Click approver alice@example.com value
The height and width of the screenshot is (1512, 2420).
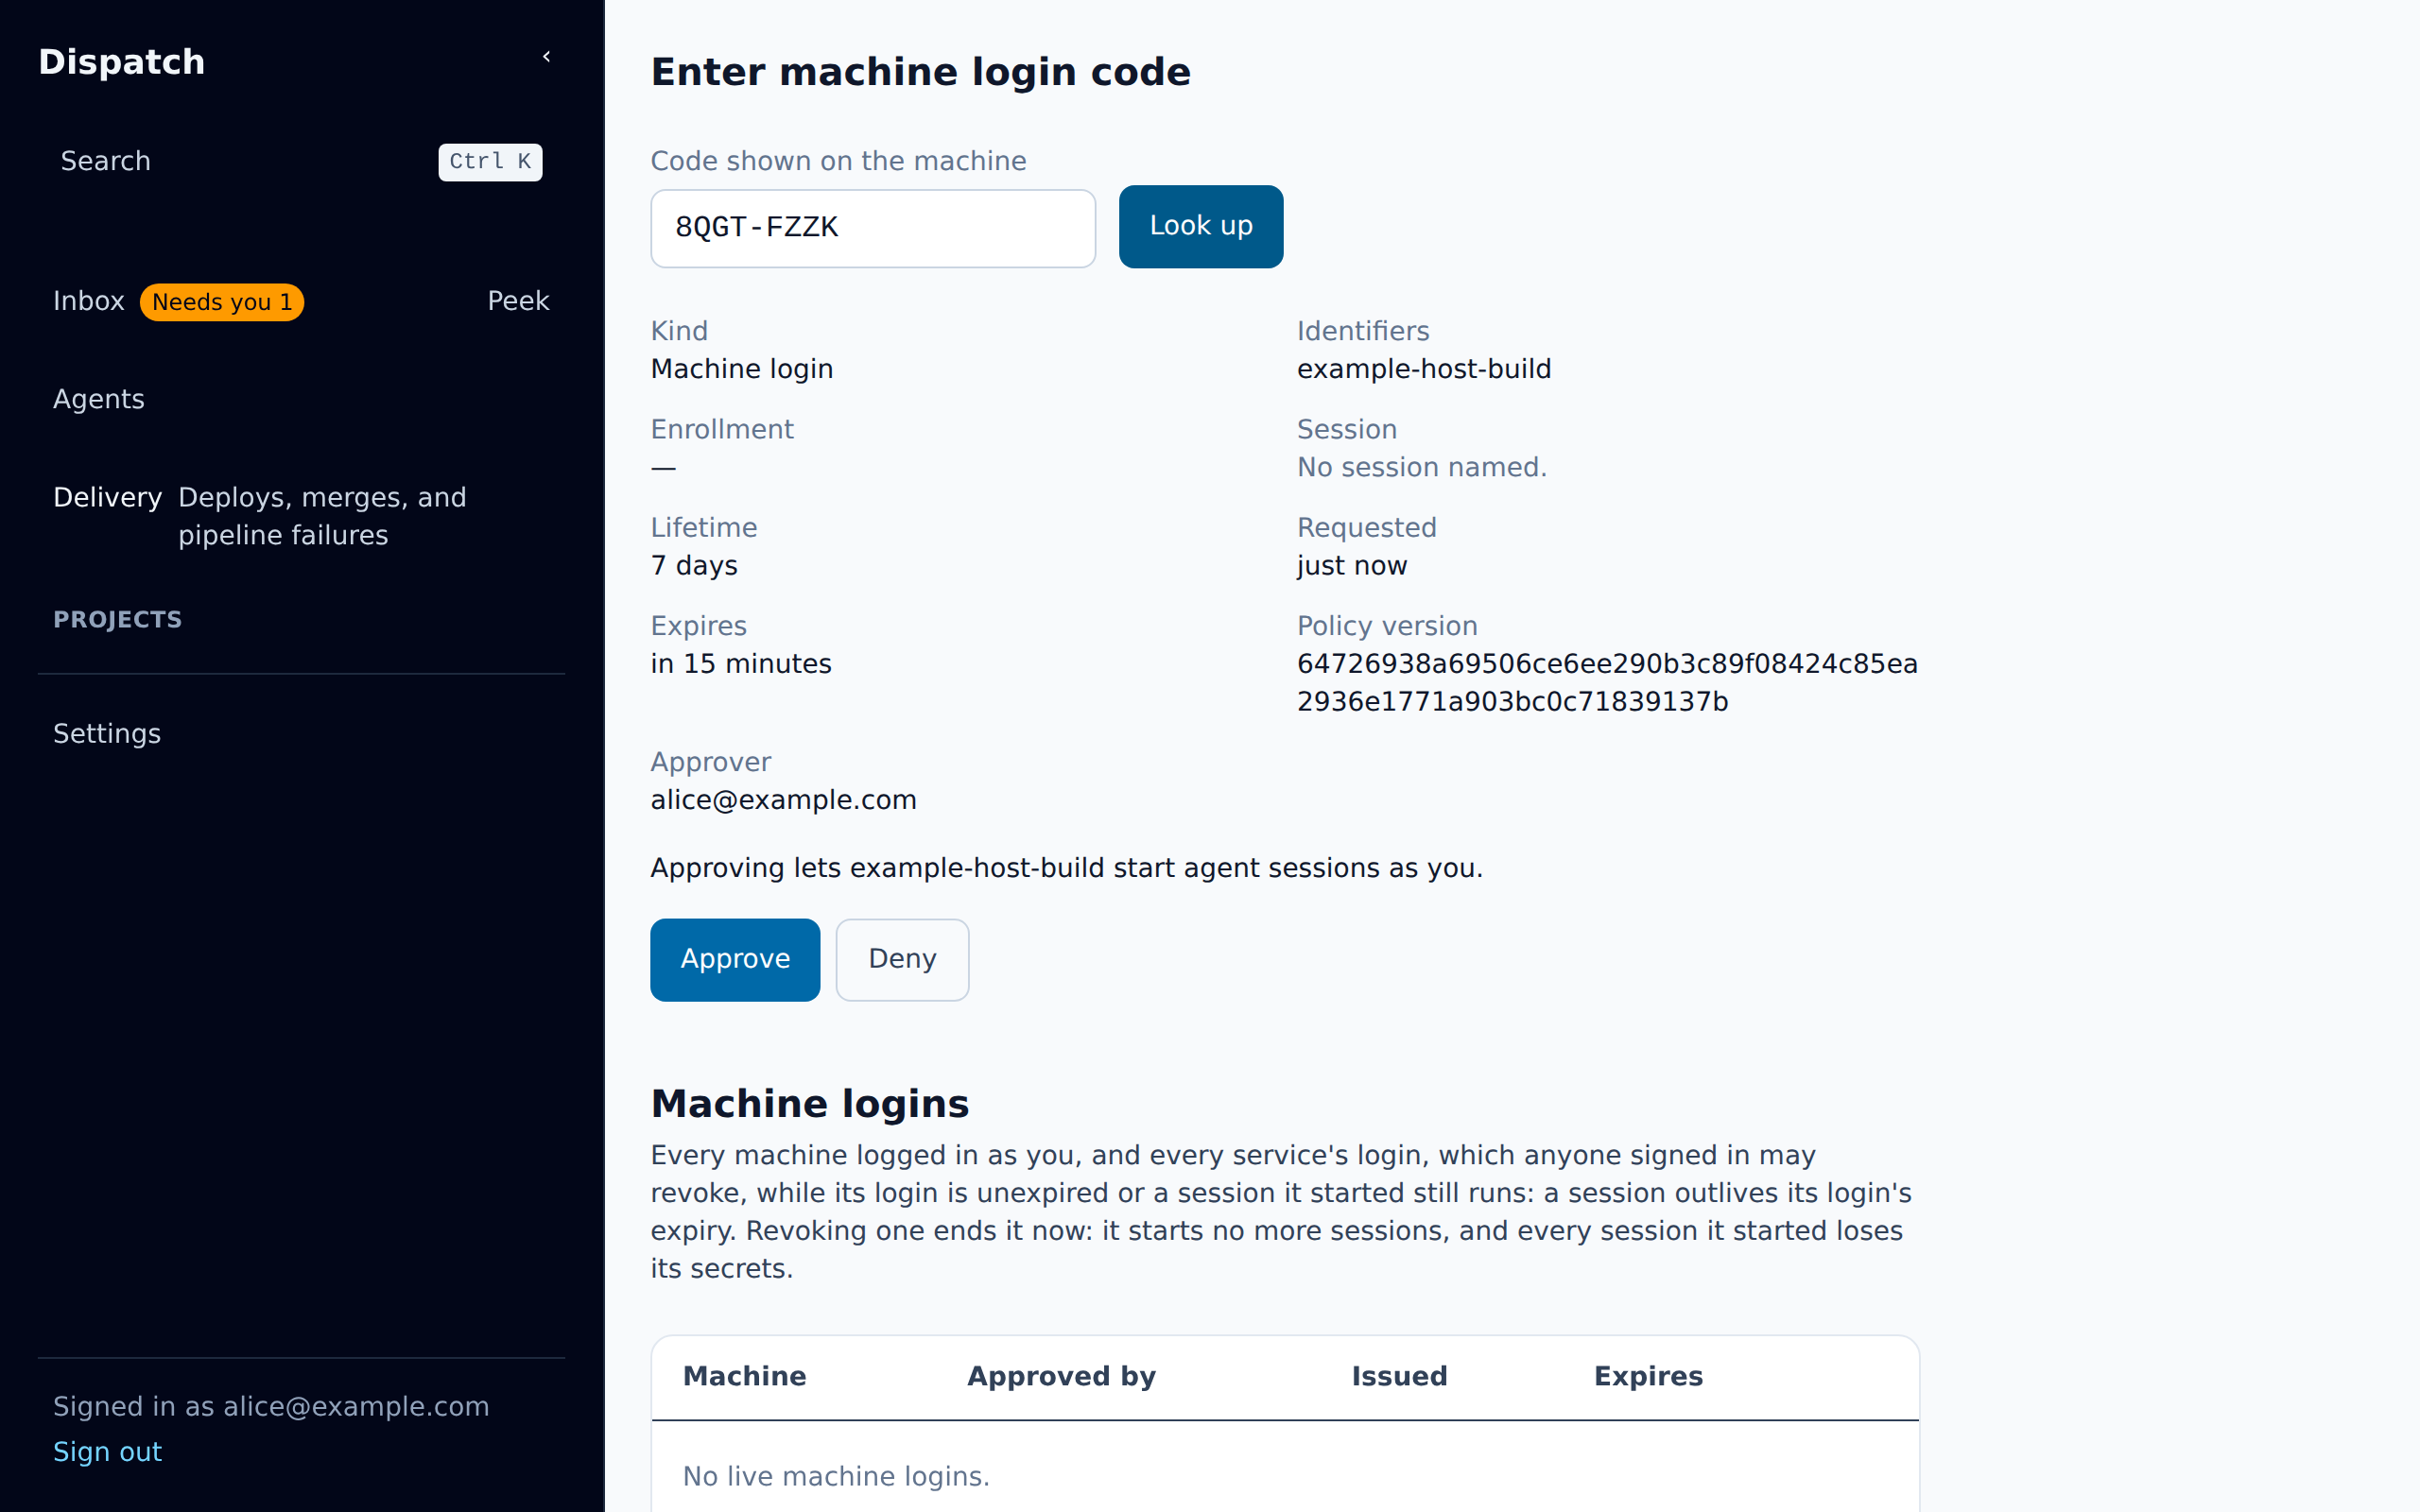783,800
